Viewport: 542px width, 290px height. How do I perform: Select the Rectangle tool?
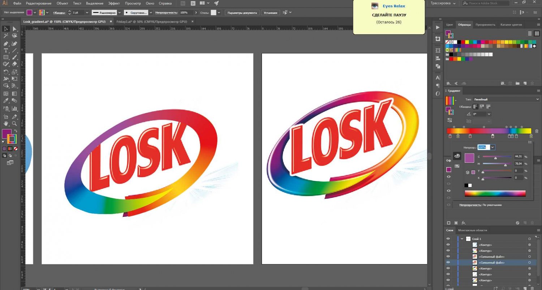(x=6, y=57)
